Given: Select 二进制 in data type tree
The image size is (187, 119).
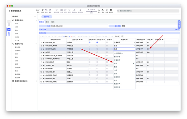Looking at the screenshot, I should (x=17, y=37).
